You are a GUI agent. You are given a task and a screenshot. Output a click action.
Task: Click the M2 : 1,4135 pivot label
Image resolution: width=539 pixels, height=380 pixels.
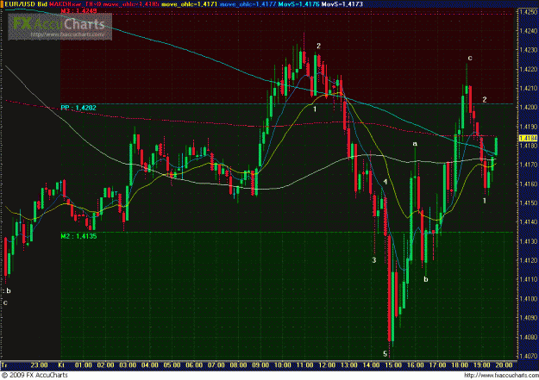coord(78,236)
